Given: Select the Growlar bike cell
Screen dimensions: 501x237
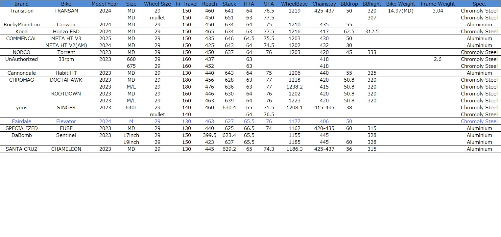Looking at the screenshot, I should click(x=66, y=25).
